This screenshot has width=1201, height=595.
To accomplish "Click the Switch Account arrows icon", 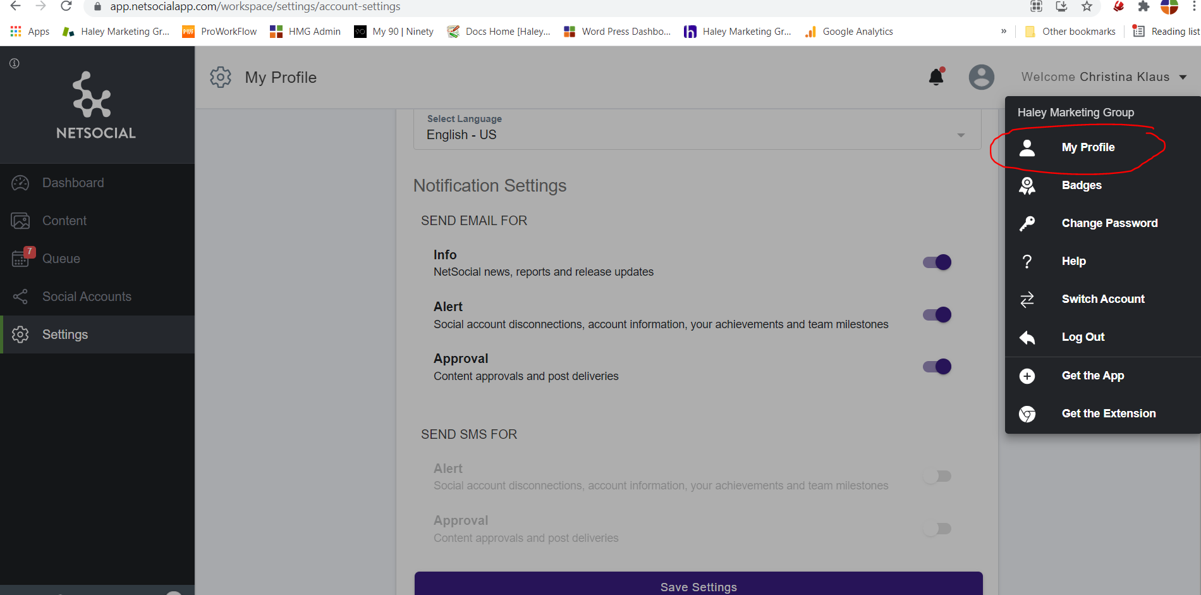I will 1027,299.
